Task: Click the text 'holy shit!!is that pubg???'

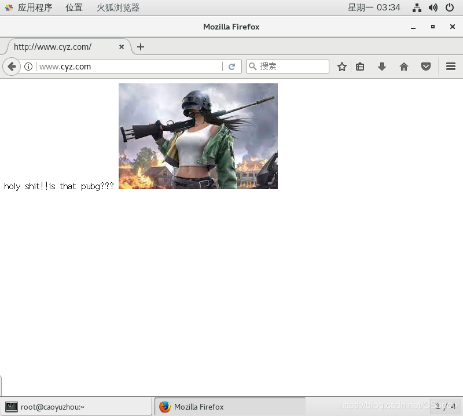Action: click(59, 186)
